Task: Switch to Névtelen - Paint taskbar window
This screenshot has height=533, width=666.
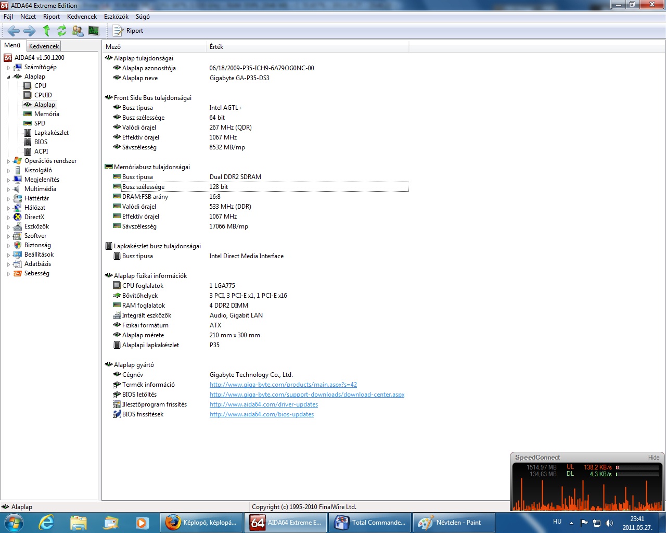Action: (x=454, y=523)
